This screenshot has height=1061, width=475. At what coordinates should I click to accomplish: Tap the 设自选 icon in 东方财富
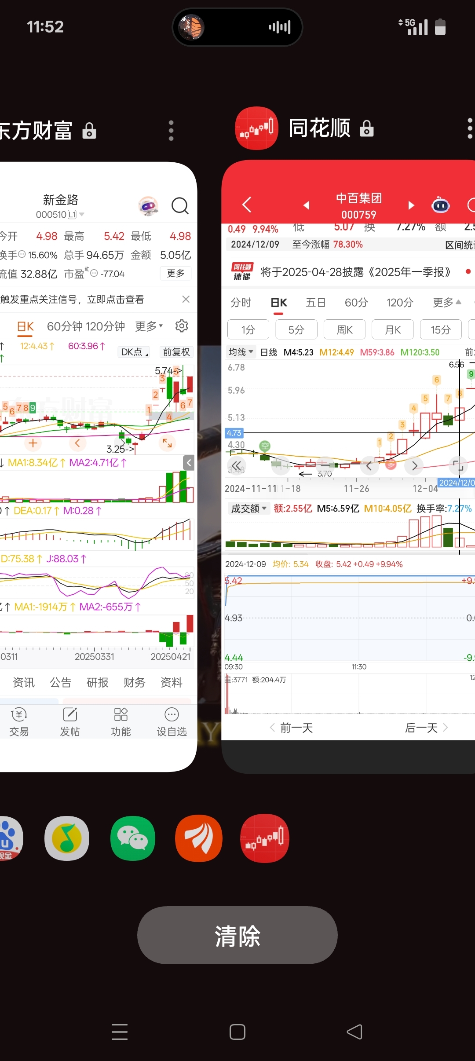coord(172,722)
